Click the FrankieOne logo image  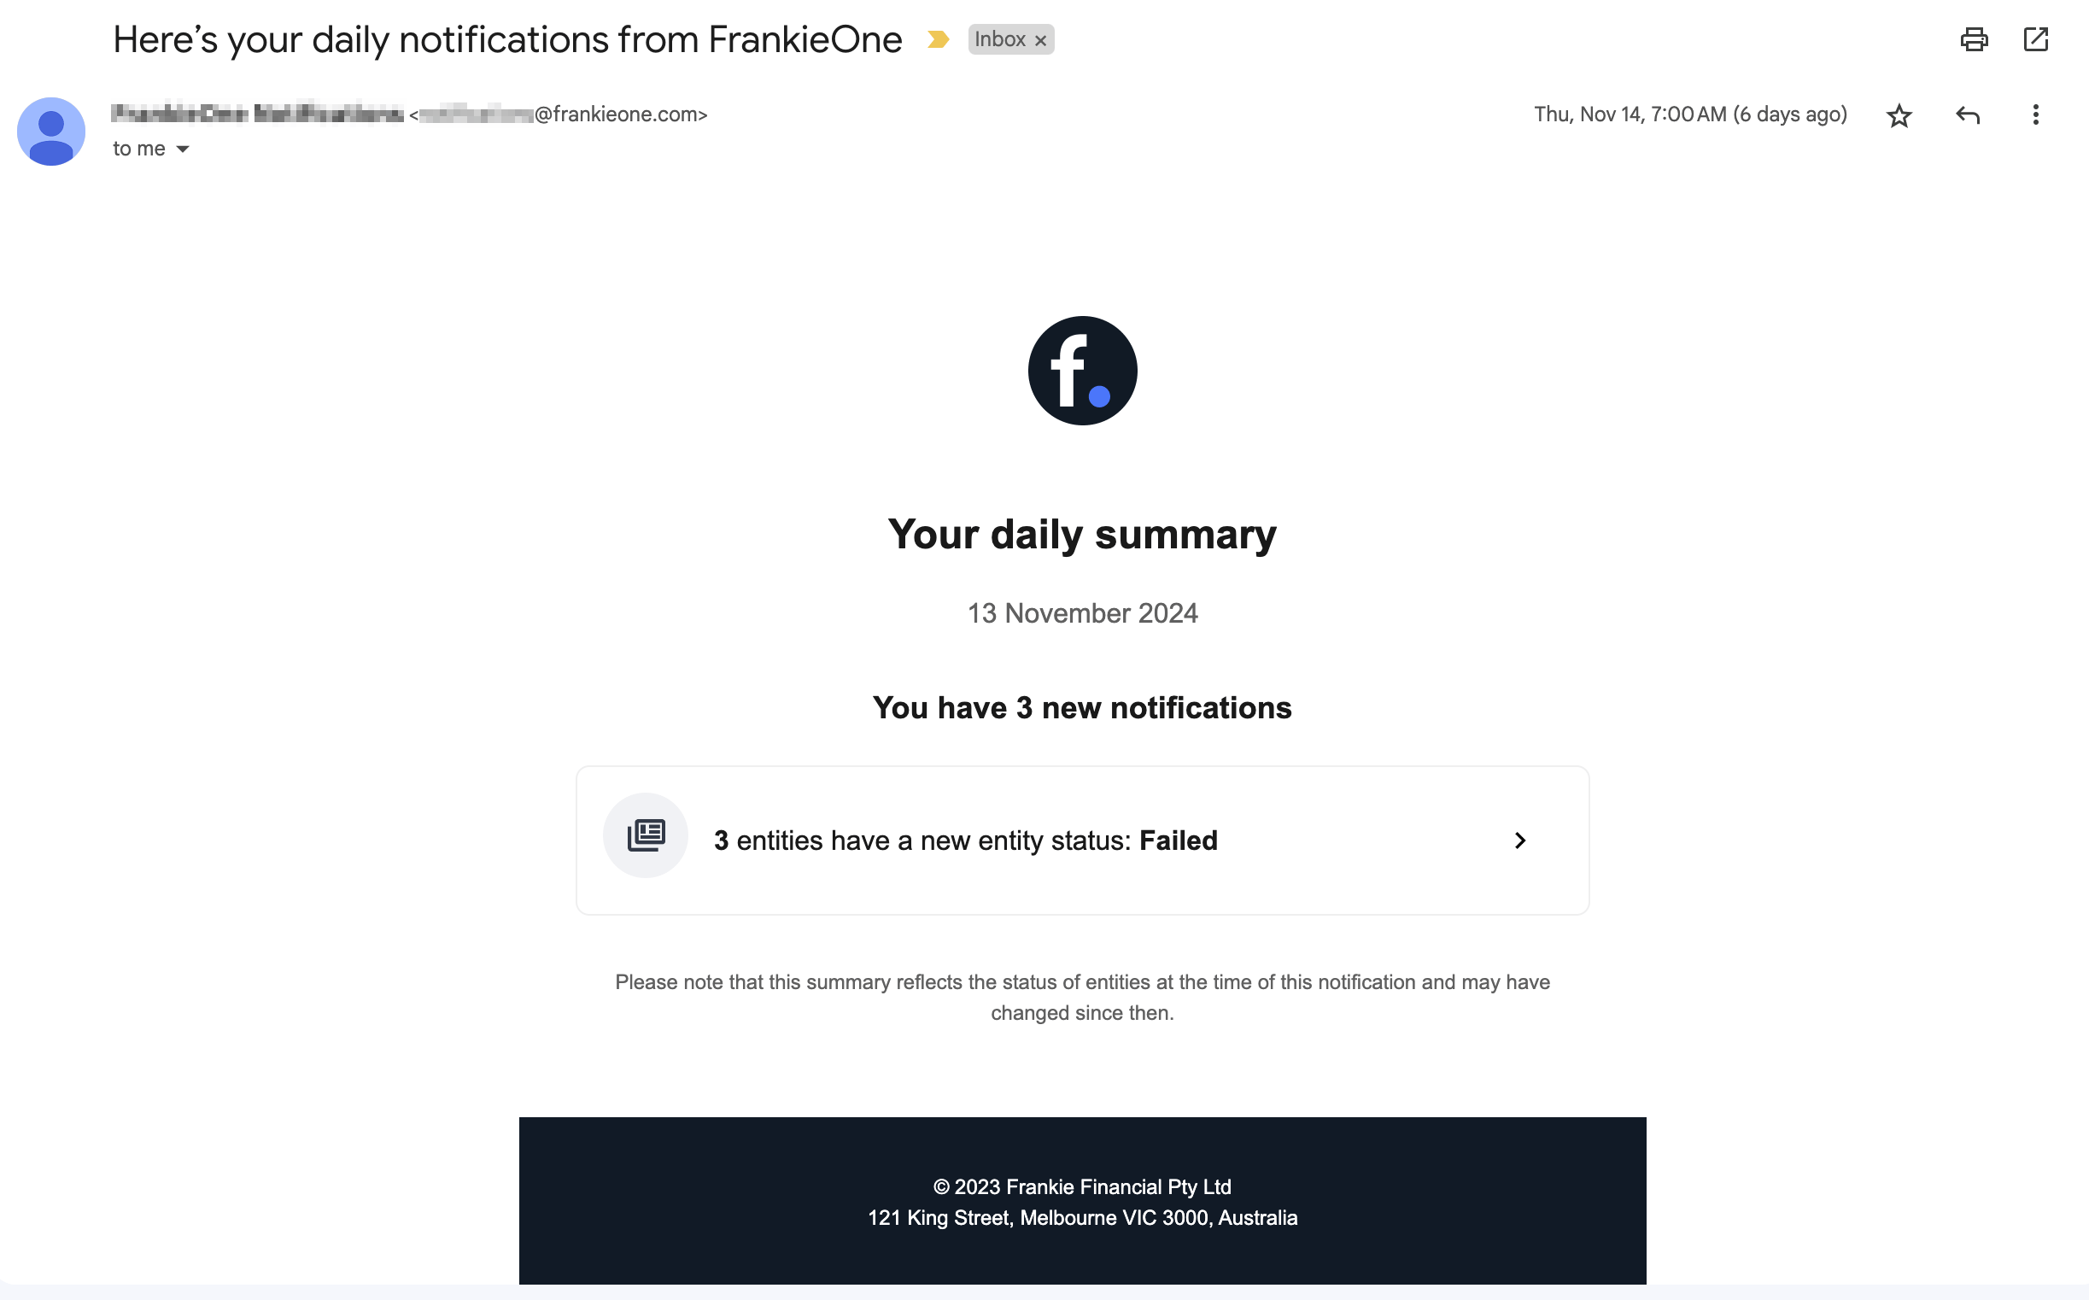tap(1081, 371)
